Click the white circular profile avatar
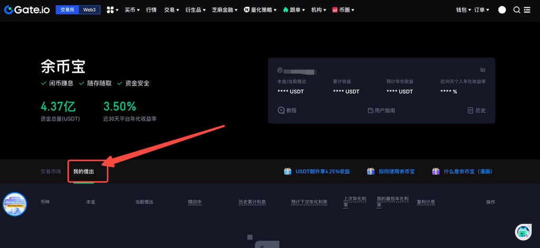 point(502,10)
